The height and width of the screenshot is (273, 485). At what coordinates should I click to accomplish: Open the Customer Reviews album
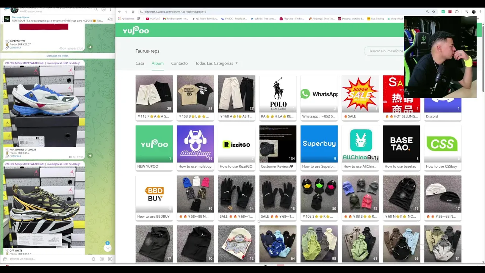tap(278, 147)
